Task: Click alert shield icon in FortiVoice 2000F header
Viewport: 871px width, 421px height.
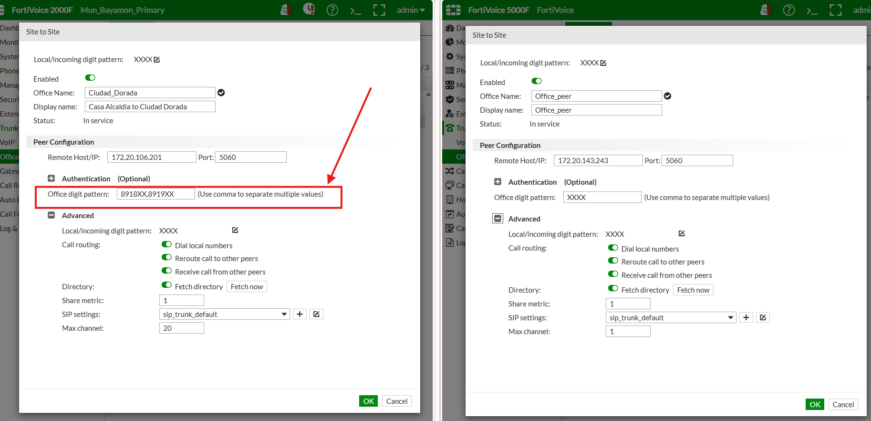Action: point(309,9)
